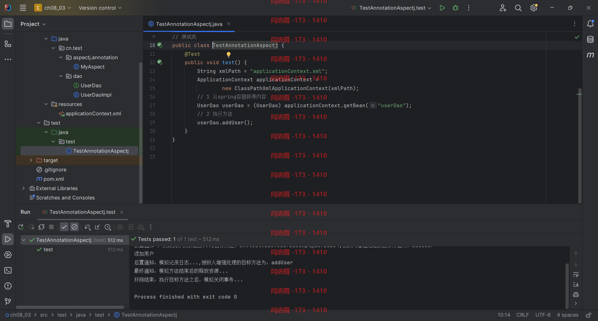The height and width of the screenshot is (321, 598).
Task: Select TestAnnotationAspectj.test run tab
Action: pyautogui.click(x=83, y=212)
